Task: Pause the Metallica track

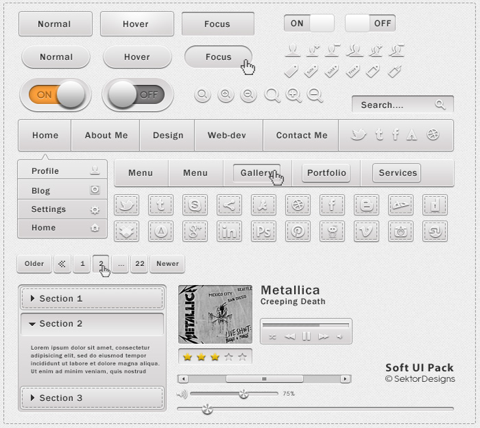Action: point(306,336)
